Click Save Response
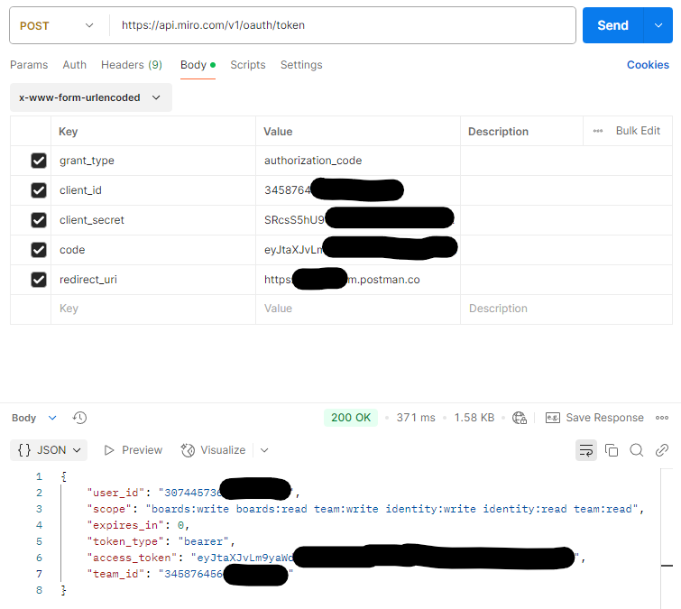The width and height of the screenshot is (681, 609). click(604, 418)
